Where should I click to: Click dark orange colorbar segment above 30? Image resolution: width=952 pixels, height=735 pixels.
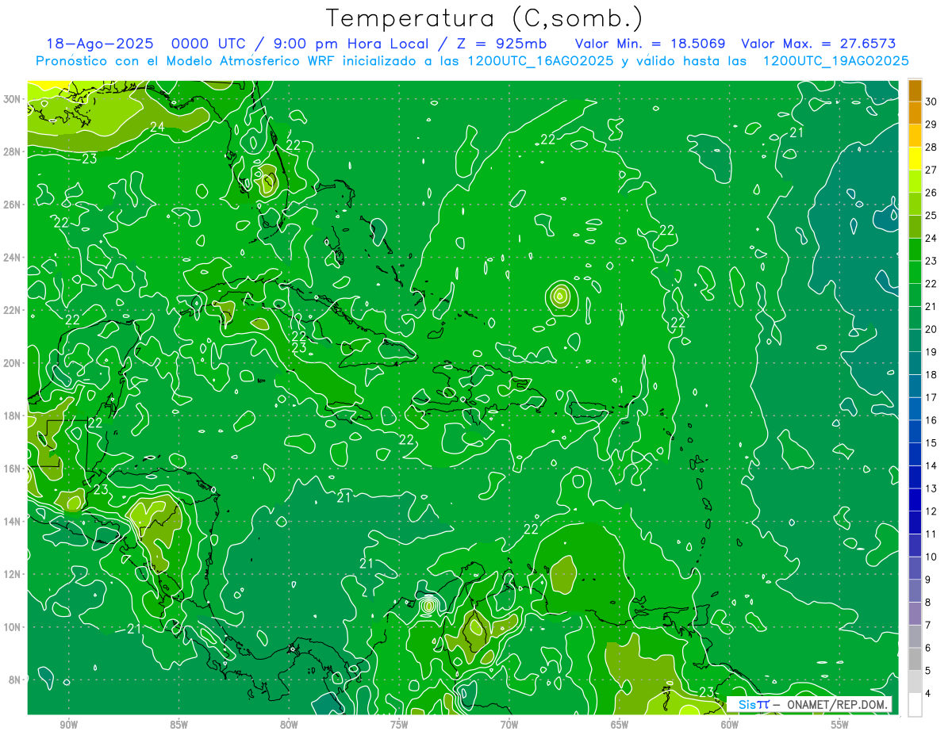[x=915, y=90]
